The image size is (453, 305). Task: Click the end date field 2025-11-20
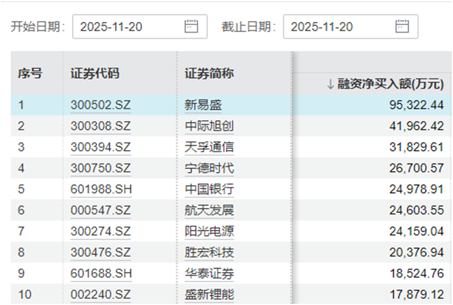pyautogui.click(x=351, y=26)
